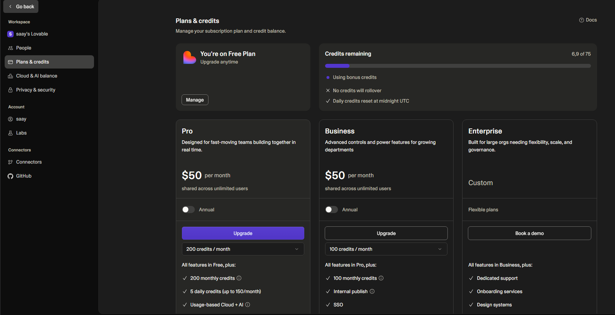Click info icon next to Usage-based Cloud + AI
The height and width of the screenshot is (315, 615).
tap(248, 305)
